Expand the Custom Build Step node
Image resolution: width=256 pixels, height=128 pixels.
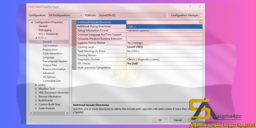36,104
